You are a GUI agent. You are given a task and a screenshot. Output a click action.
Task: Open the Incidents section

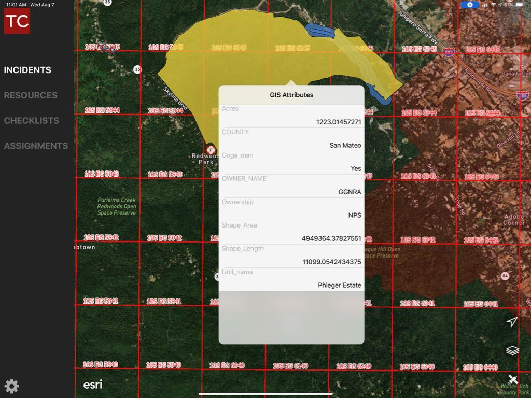coord(27,70)
